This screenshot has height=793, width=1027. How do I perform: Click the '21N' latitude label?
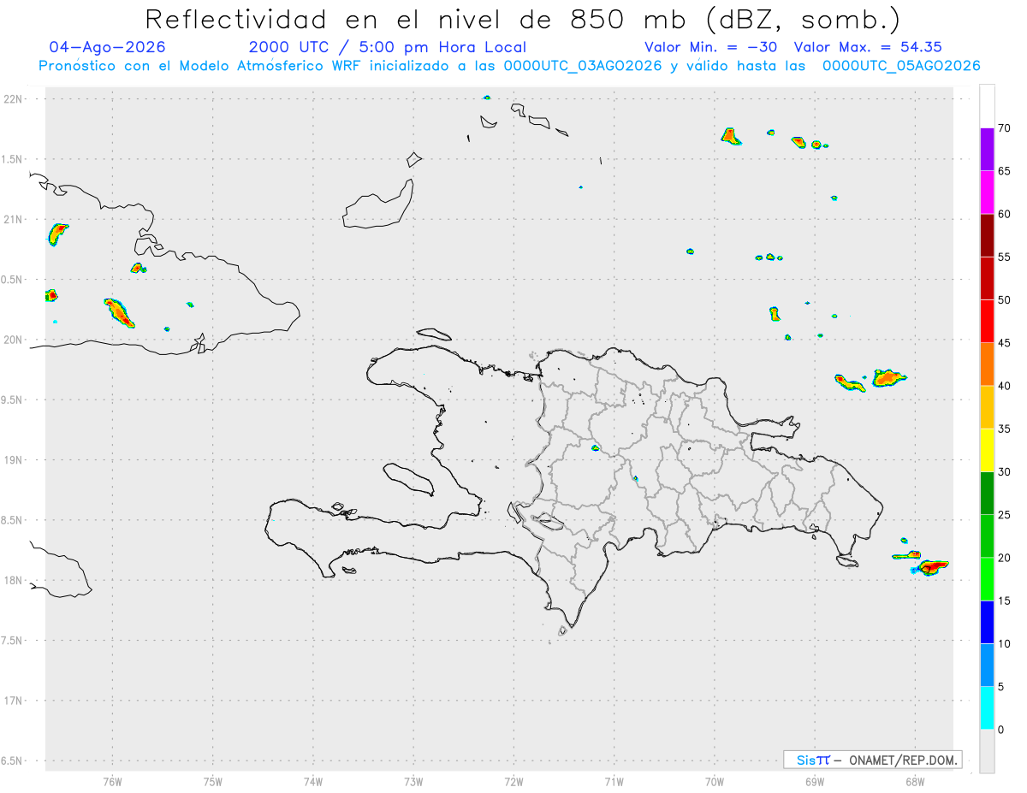(14, 220)
